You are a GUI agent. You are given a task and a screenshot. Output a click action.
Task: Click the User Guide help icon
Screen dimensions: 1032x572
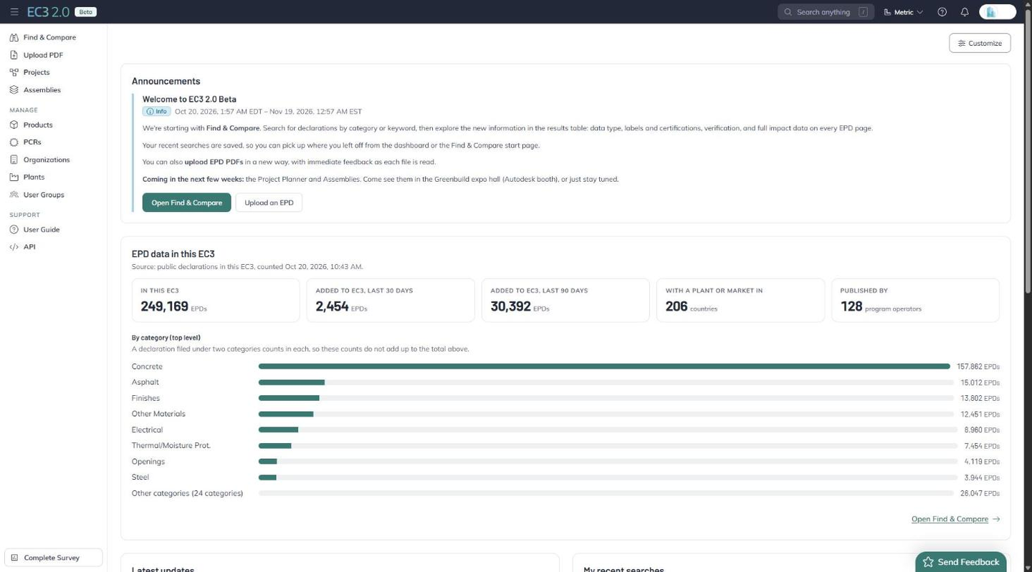click(14, 230)
